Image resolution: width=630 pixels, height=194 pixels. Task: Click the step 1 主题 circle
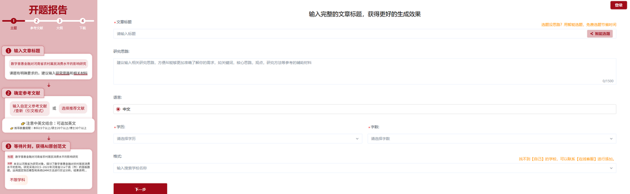(x=14, y=21)
